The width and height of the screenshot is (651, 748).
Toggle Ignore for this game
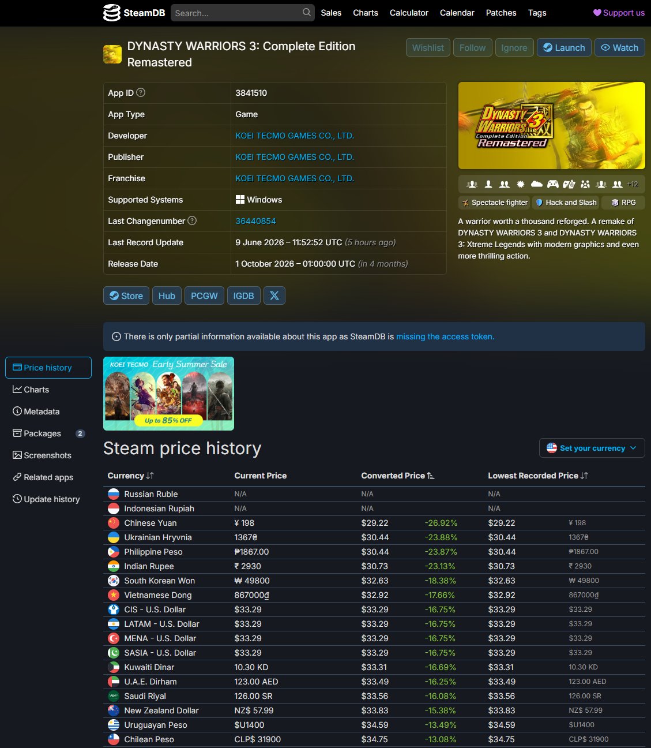click(x=514, y=47)
